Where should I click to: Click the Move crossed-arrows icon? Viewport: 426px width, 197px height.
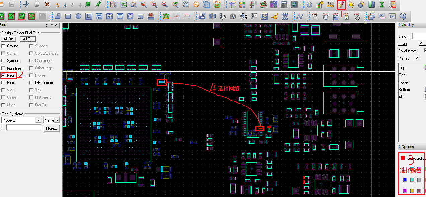(26, 5)
